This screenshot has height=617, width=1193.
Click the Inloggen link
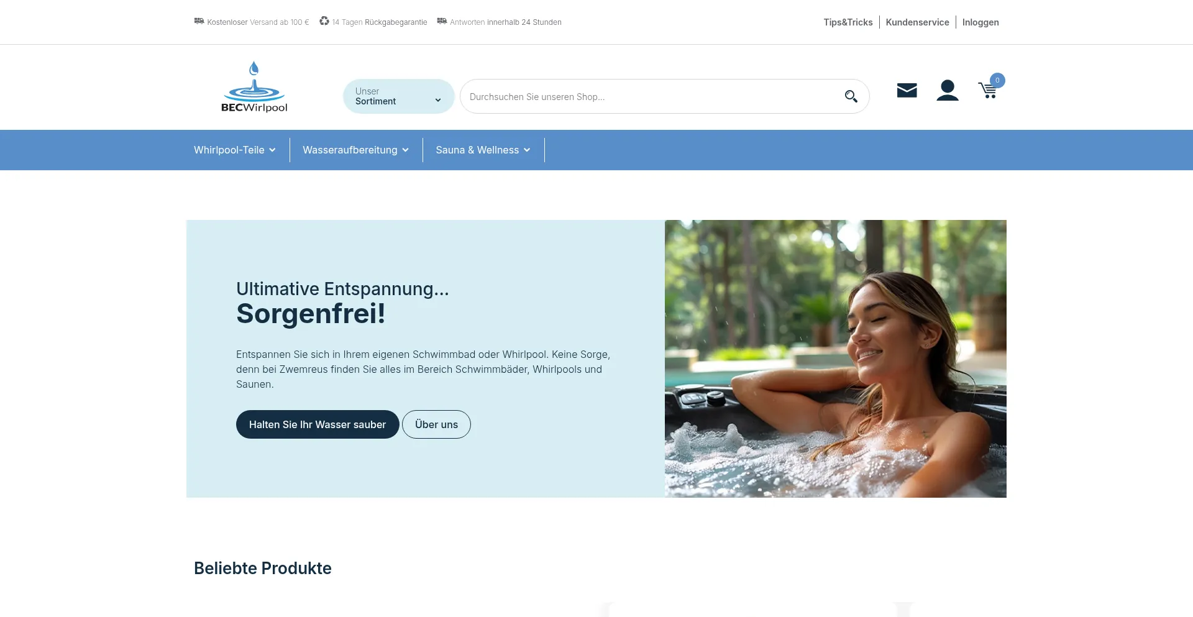point(980,22)
